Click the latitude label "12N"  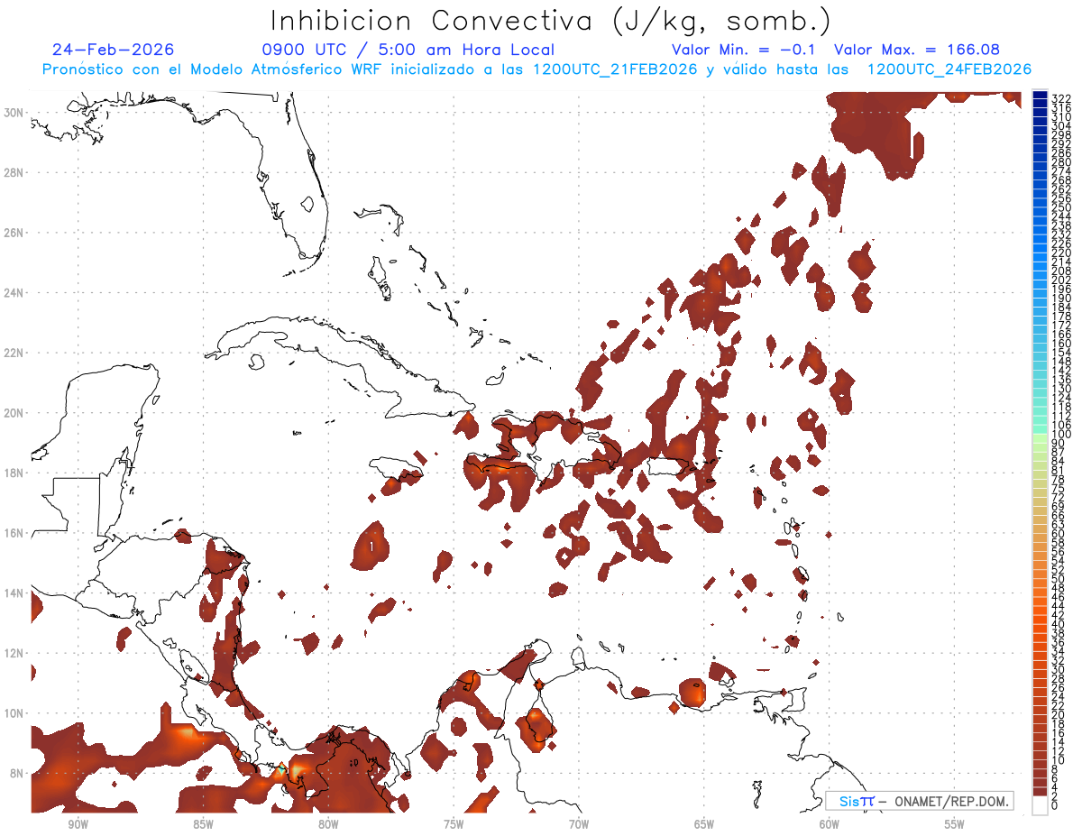(x=15, y=653)
